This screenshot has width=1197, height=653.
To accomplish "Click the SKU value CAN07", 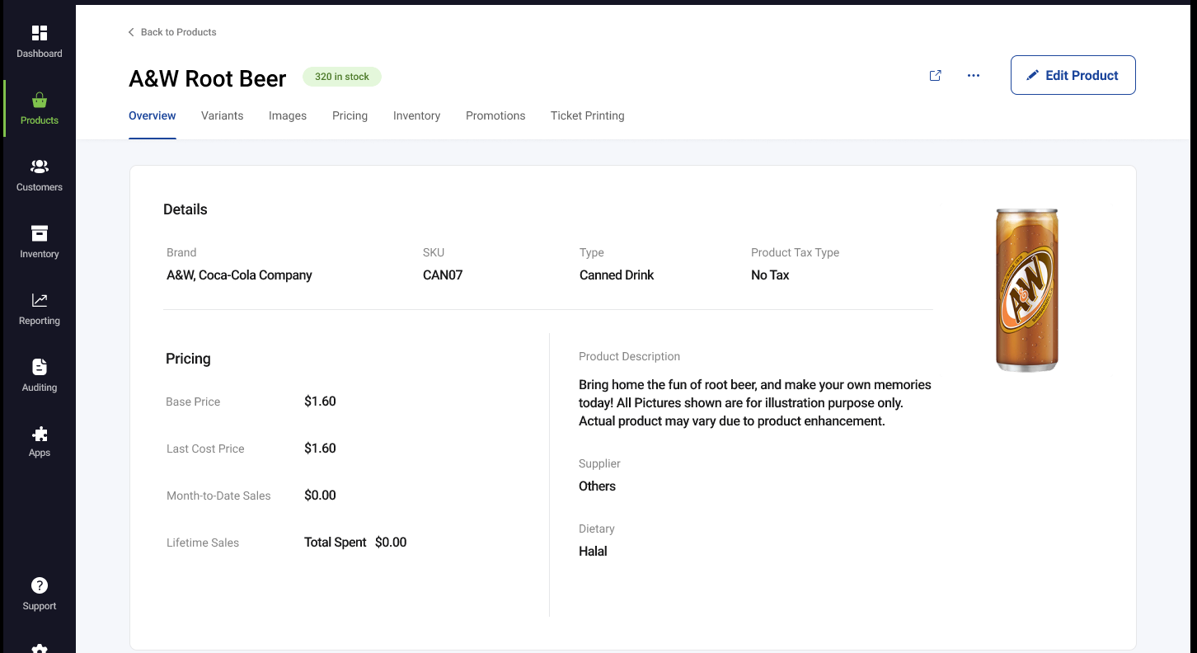I will coord(443,275).
